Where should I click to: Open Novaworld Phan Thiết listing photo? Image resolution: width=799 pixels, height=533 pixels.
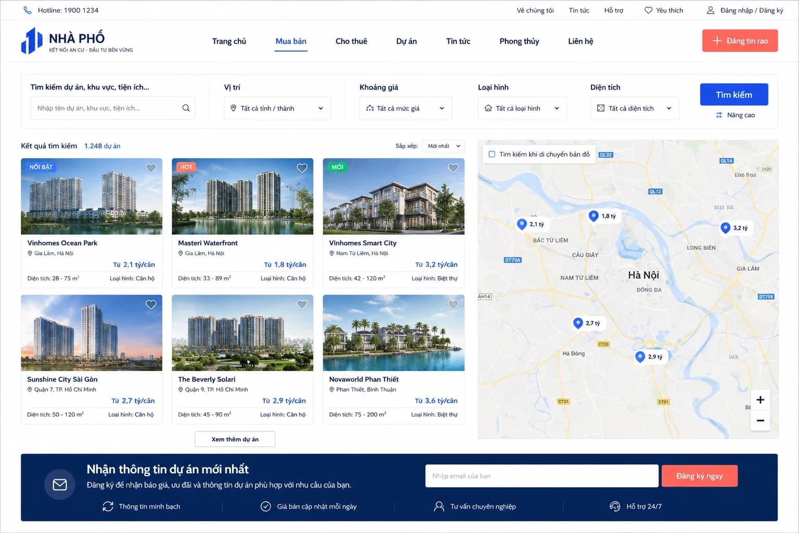point(394,333)
